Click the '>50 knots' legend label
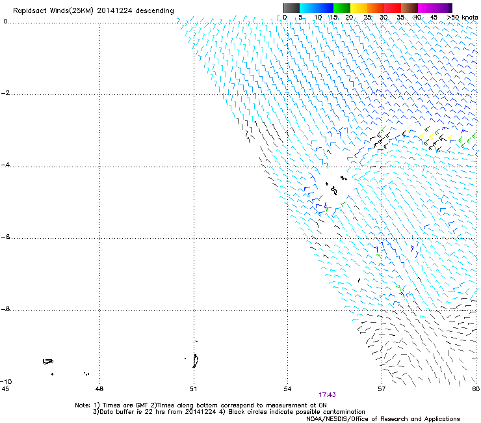This screenshot has width=481, height=423. (x=462, y=18)
